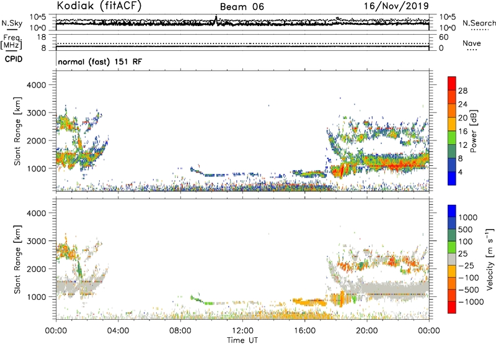Click the '3000' range tick in the velocity panel
Viewport: 496px width, 344px height.
36,241
